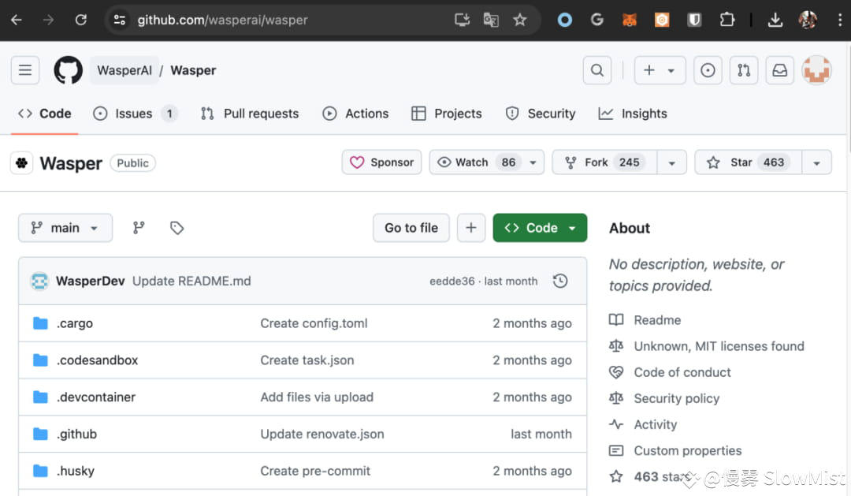Open commit hash eedde36

point(452,281)
